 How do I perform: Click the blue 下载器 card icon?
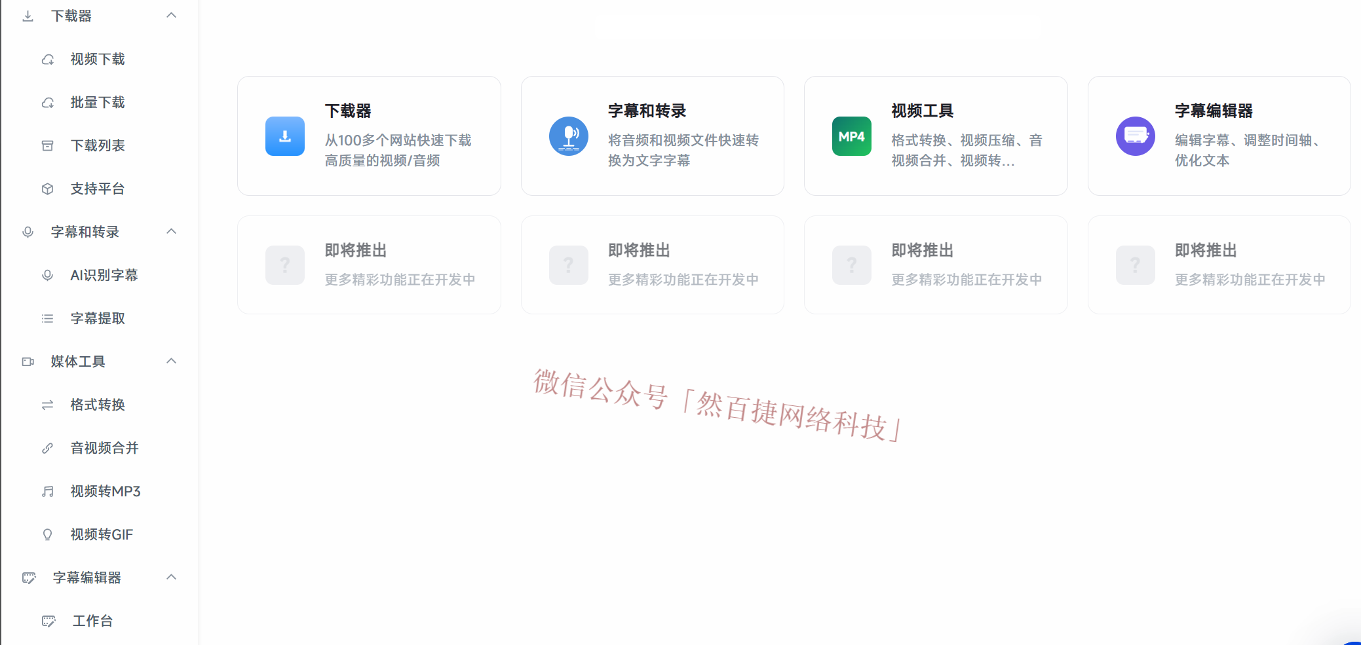click(x=284, y=136)
